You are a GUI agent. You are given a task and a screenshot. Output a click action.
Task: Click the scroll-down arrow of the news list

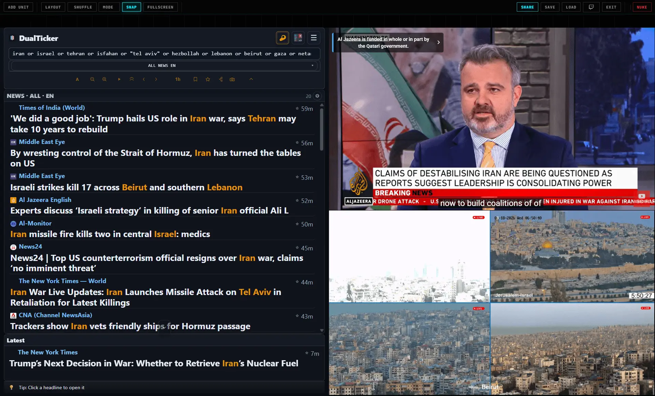coord(322,330)
